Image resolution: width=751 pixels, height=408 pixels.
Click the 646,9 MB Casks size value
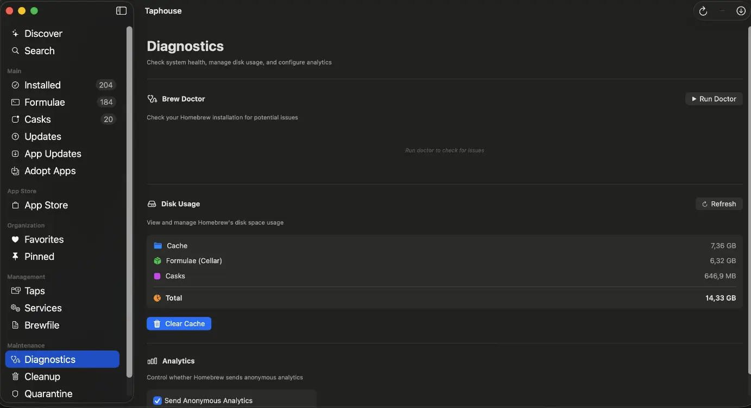tap(720, 276)
